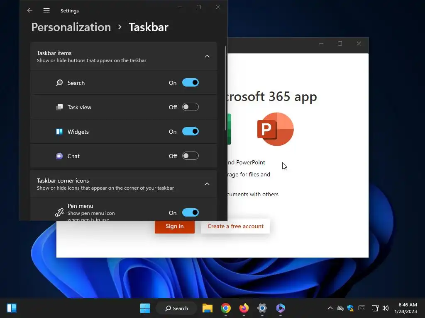
Task: Click the OneDrive cloud tray icon
Action: point(340,308)
